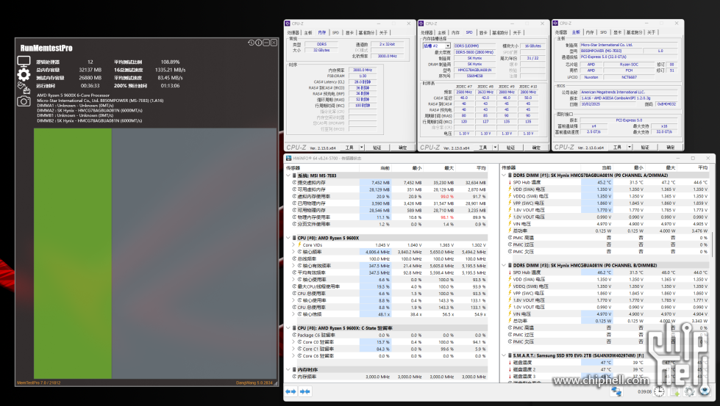
Task: Select DIMMB2 SK Hynix line in RunMemtestPro
Action: tap(90, 120)
